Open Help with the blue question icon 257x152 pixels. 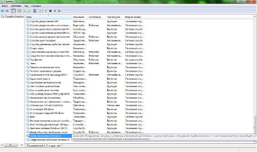click(x=35, y=11)
